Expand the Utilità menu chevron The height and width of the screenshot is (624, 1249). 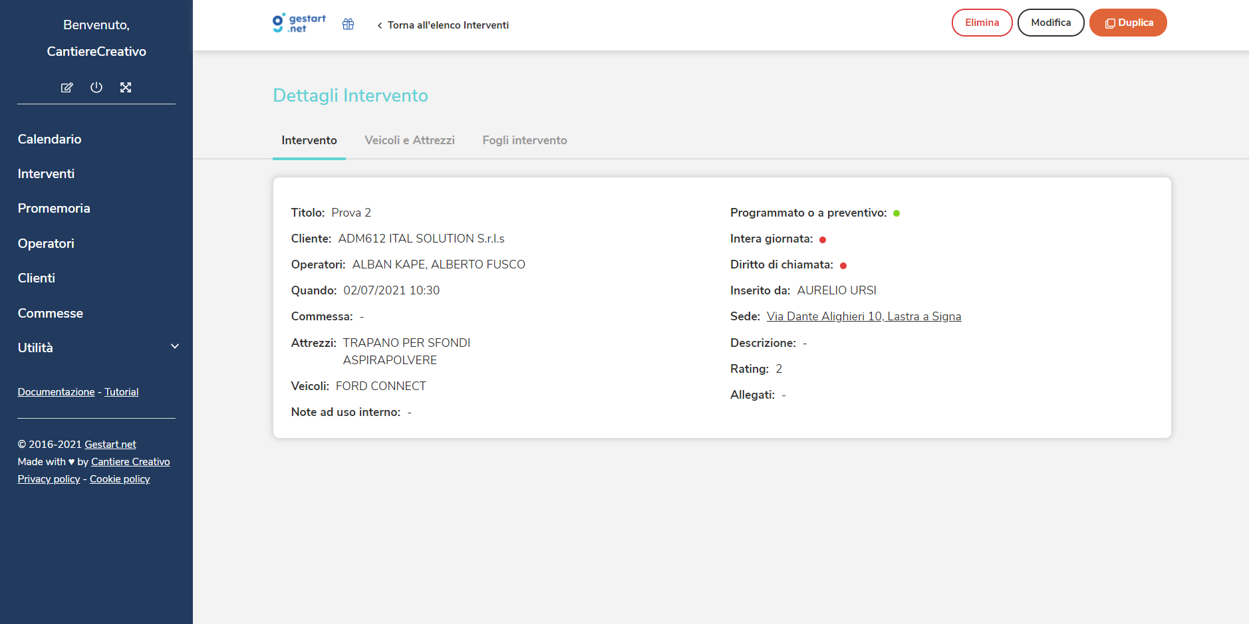(175, 346)
